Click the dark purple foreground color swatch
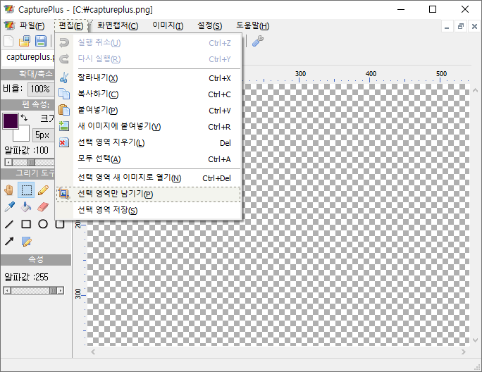Screen dimensions: 482x372 (11, 121)
